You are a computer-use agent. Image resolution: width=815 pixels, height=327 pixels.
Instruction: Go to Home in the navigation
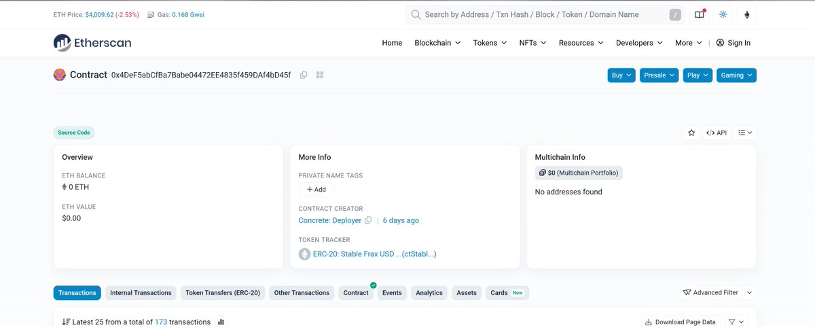392,43
